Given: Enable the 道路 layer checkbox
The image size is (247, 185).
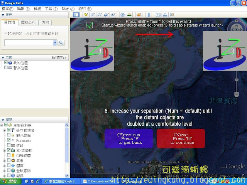Looking at the screenshot, I should tap(9, 145).
